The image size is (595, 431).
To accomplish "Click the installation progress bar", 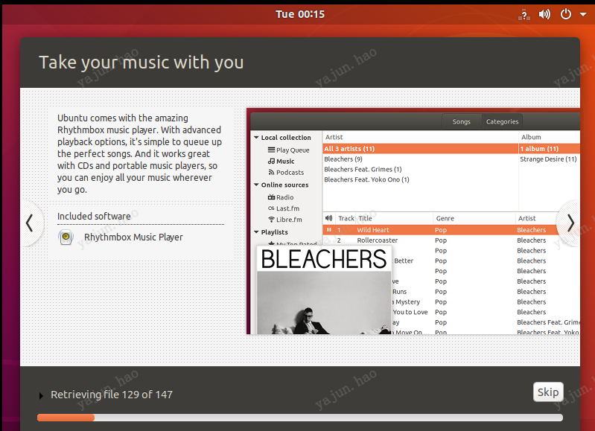I will [300, 418].
